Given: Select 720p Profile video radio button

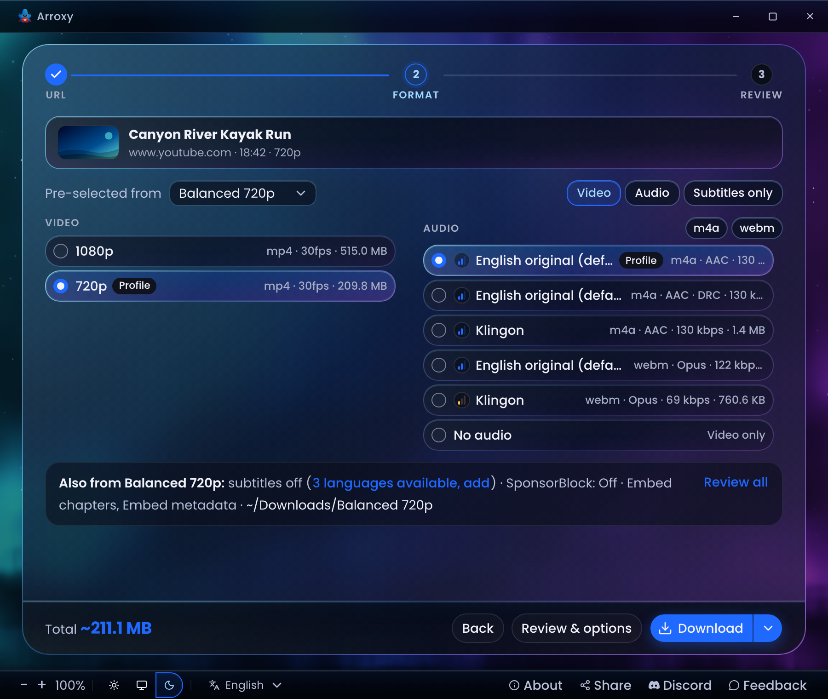Looking at the screenshot, I should (x=61, y=286).
